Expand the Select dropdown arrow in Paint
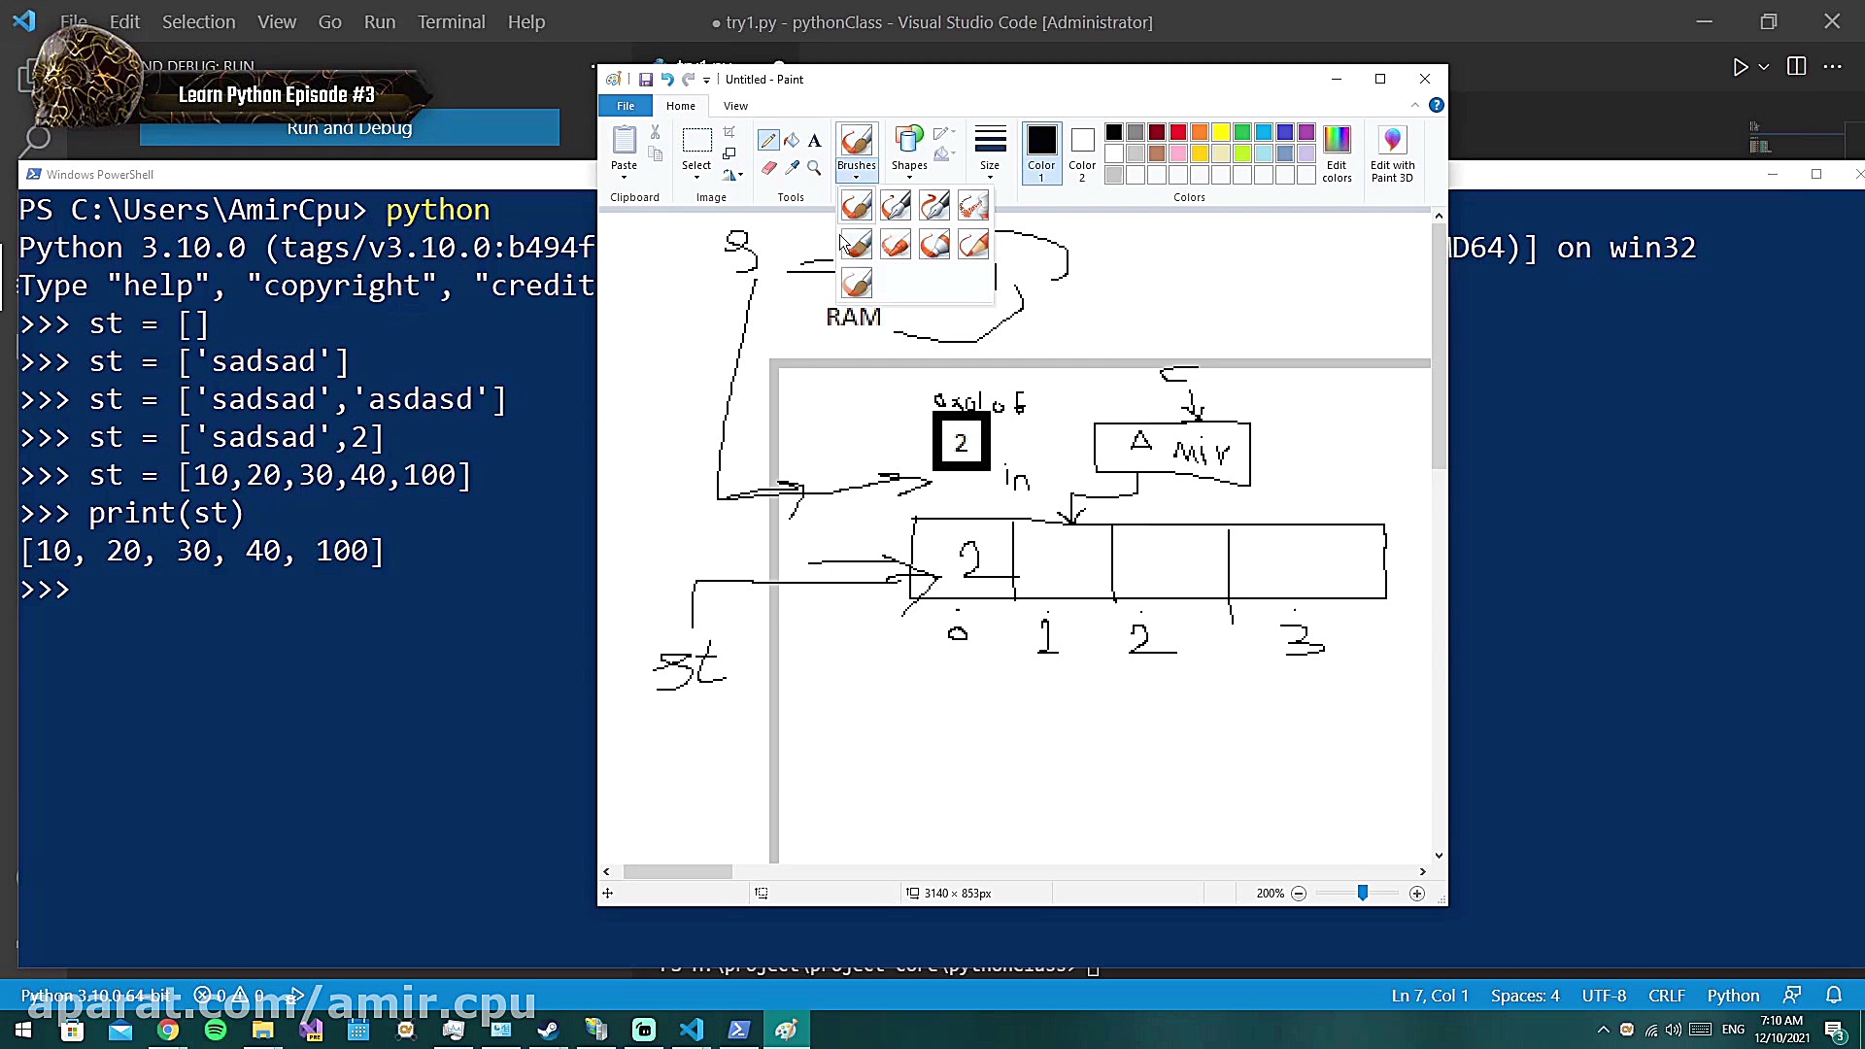The width and height of the screenshot is (1865, 1049). 696,177
